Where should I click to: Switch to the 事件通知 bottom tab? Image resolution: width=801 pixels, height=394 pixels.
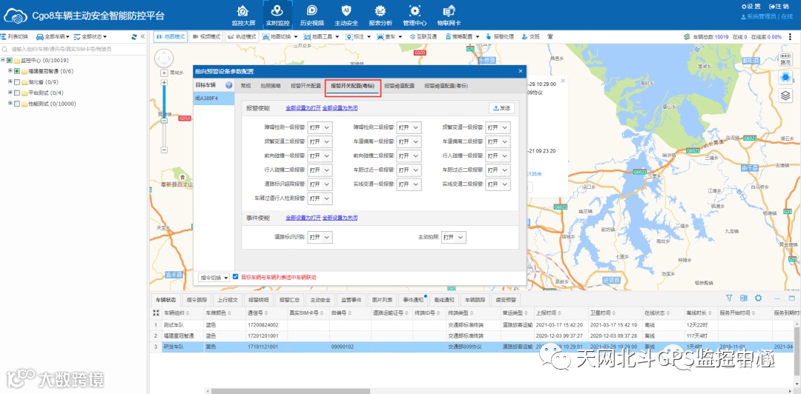coord(413,300)
